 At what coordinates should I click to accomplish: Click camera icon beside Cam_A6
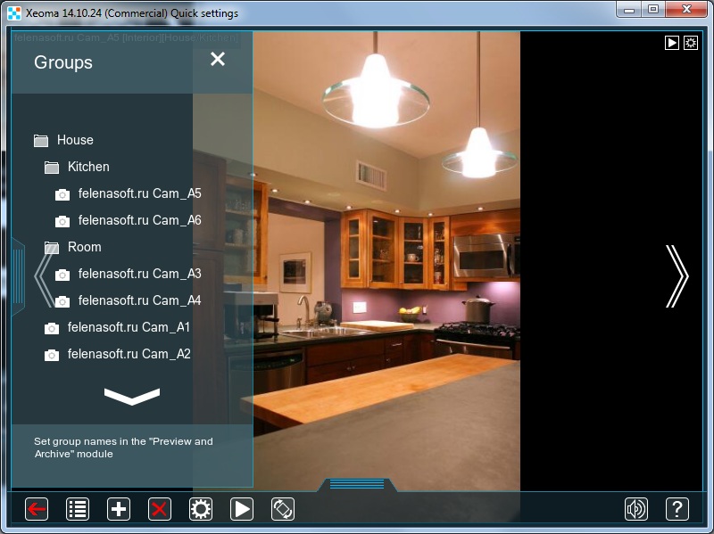click(62, 221)
